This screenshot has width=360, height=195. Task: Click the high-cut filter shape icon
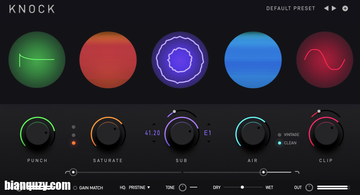point(297,172)
